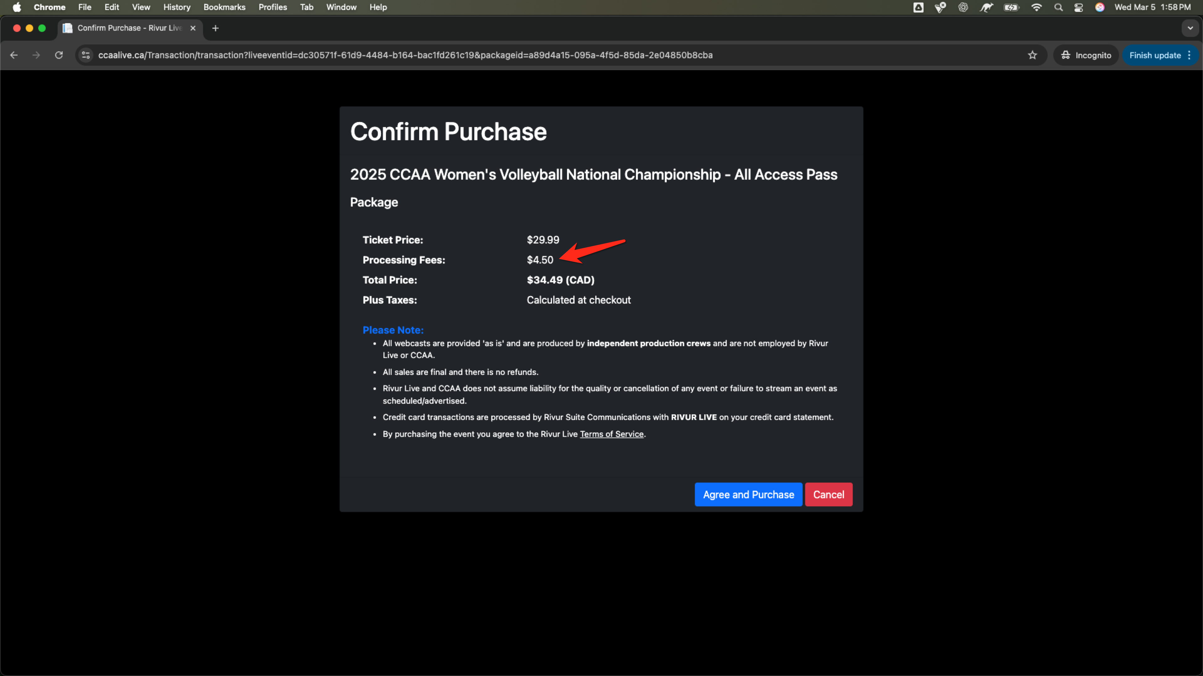Click the 'Processing Fees:' label
The width and height of the screenshot is (1203, 676).
coord(404,260)
